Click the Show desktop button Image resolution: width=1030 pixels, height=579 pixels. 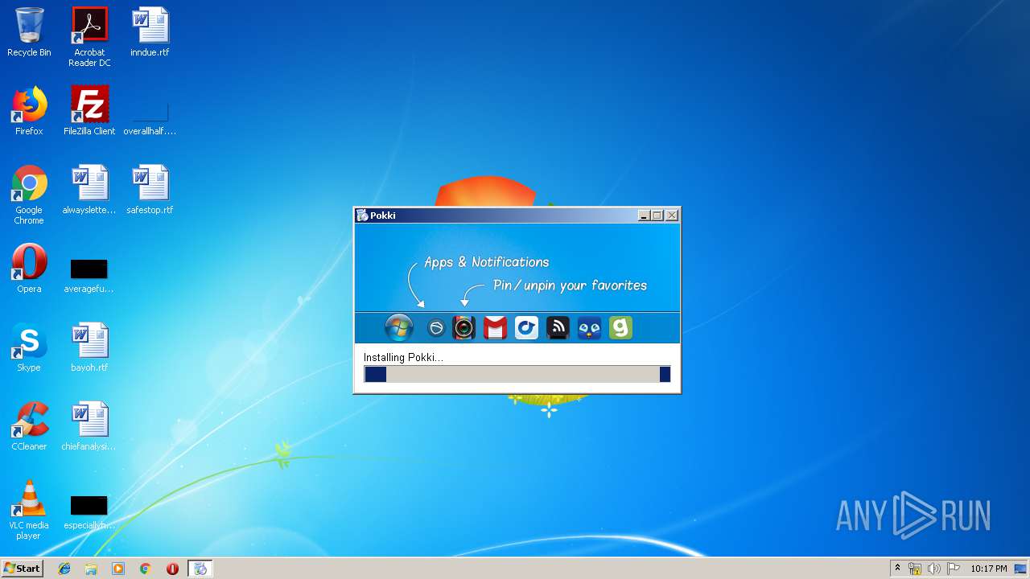1021,569
